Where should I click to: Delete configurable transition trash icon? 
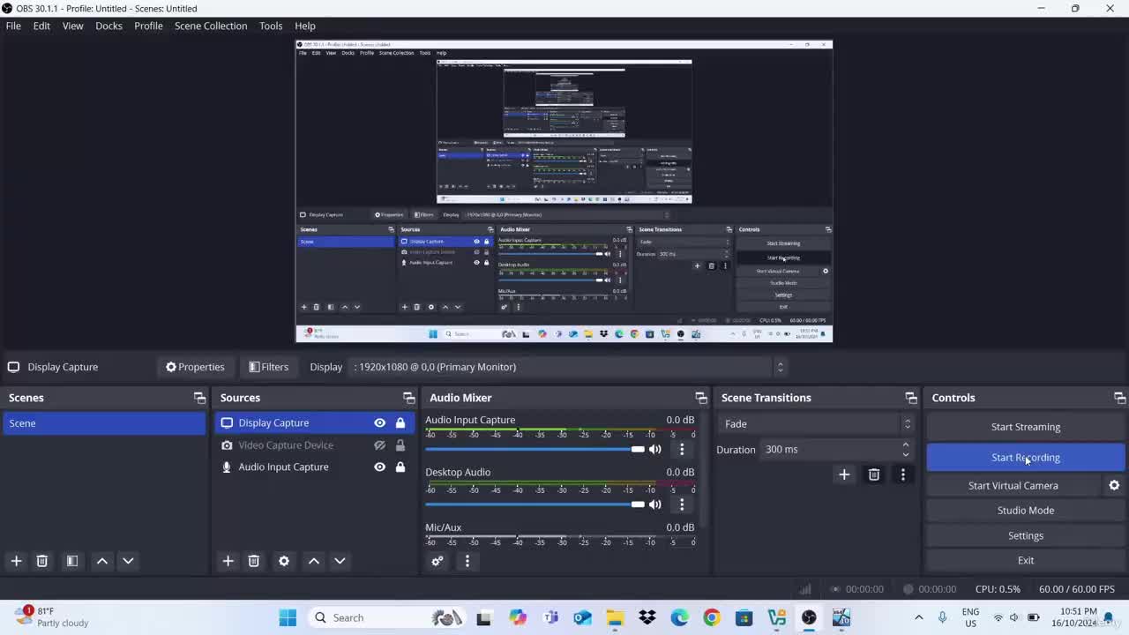tap(874, 474)
